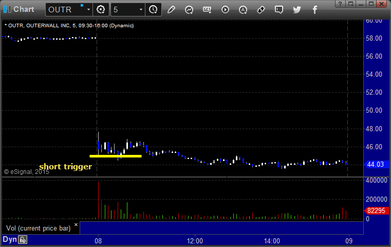Click the play replay icon
Image resolution: width=391 pixels, height=247 pixels.
pos(225,10)
